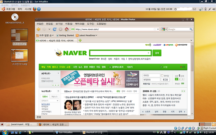Click green 검색 search button
Image resolution: width=216 pixels, height=135 pixels.
coord(157,53)
